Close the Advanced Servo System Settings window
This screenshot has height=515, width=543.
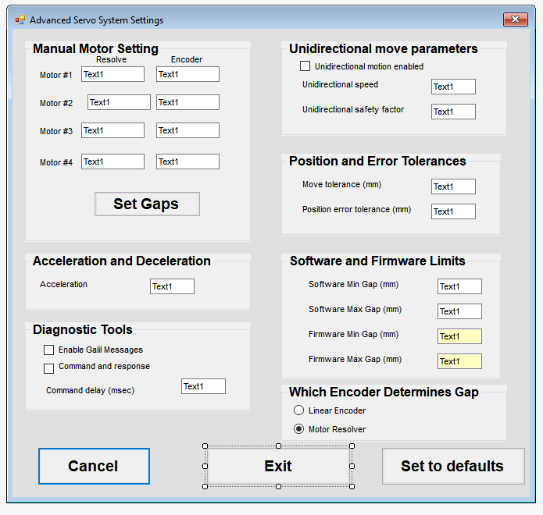tap(515, 20)
